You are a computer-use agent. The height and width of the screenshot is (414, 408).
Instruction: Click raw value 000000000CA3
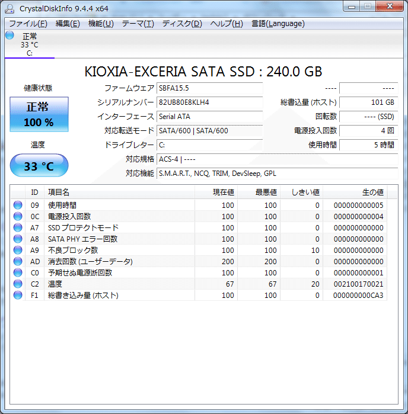[x=358, y=296]
